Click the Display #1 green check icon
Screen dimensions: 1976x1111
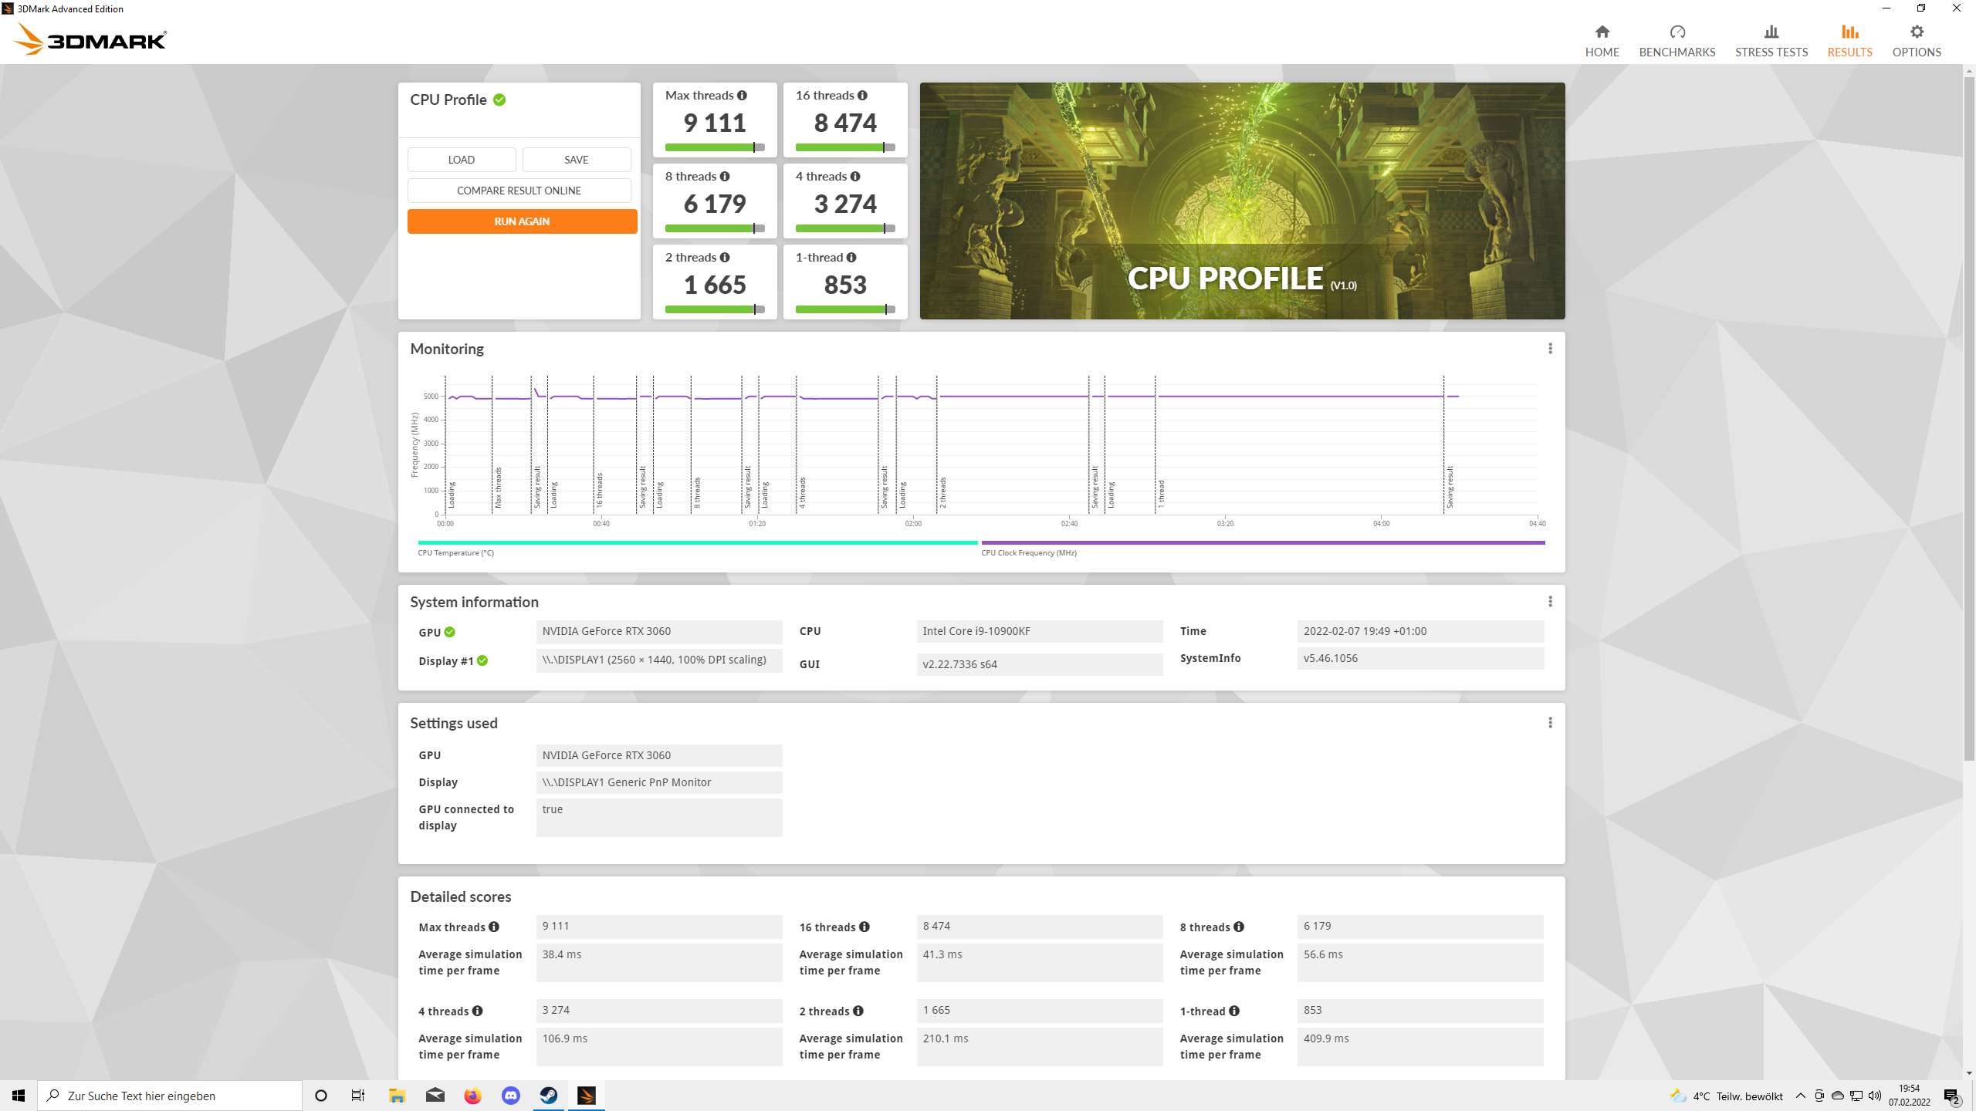[x=482, y=661]
